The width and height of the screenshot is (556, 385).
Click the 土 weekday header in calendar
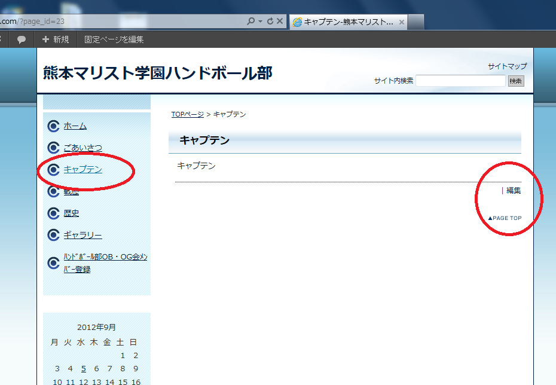point(120,342)
